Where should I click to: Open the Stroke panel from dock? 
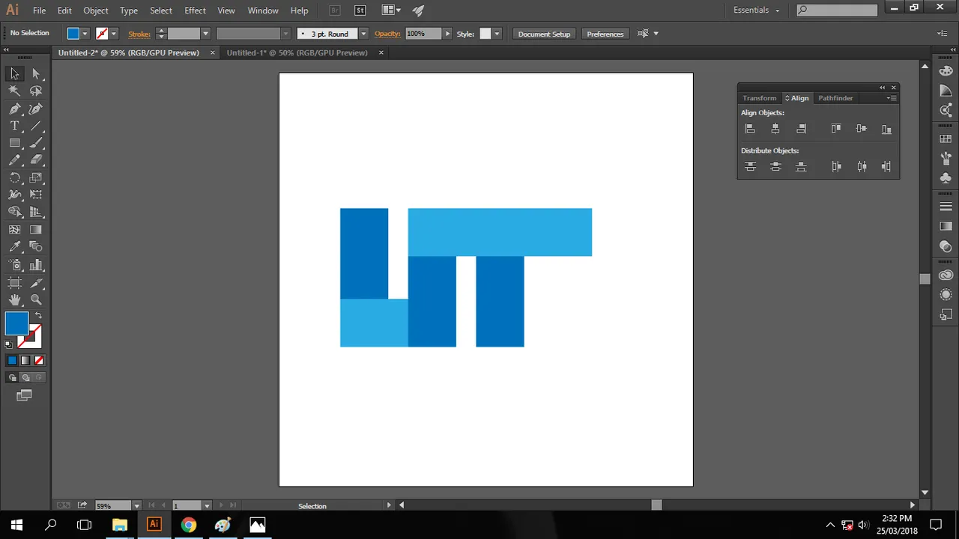(946, 207)
